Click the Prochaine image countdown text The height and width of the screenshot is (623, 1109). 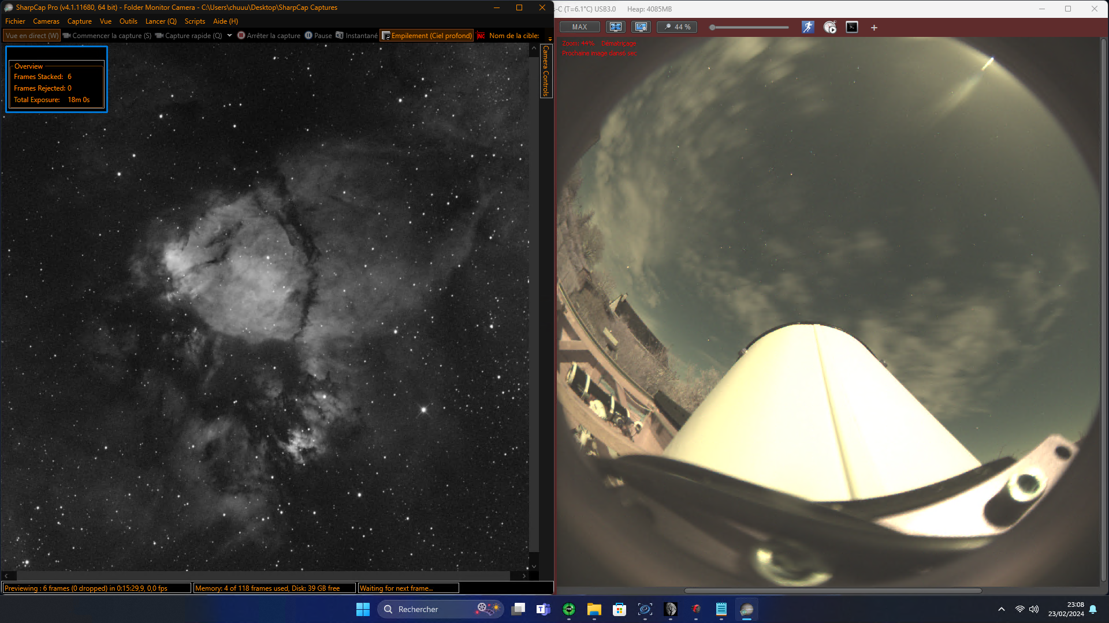click(x=599, y=53)
